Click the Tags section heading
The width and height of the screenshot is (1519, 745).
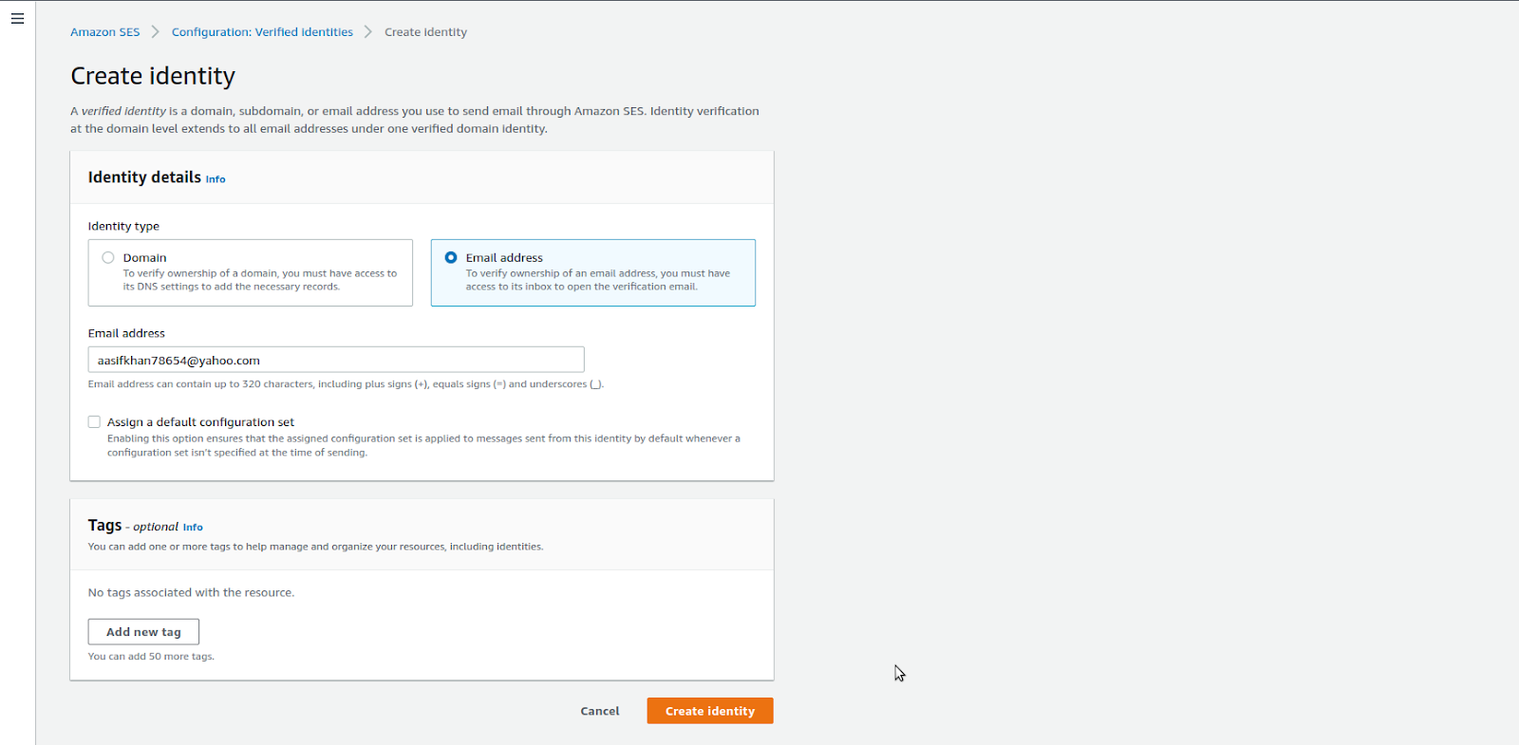[x=104, y=526]
